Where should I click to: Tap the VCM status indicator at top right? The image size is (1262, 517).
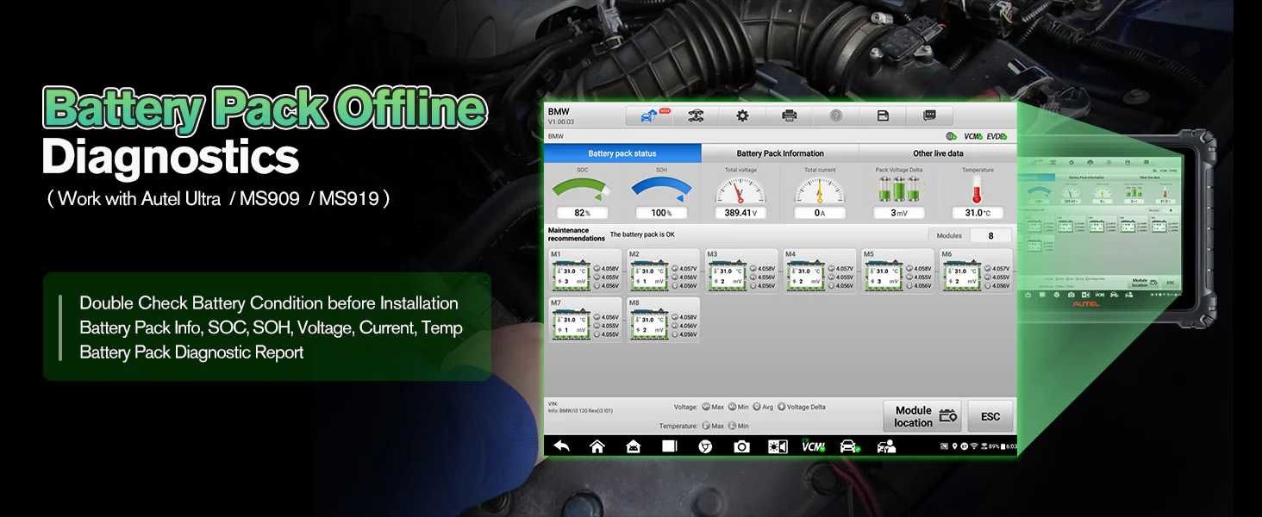973,136
